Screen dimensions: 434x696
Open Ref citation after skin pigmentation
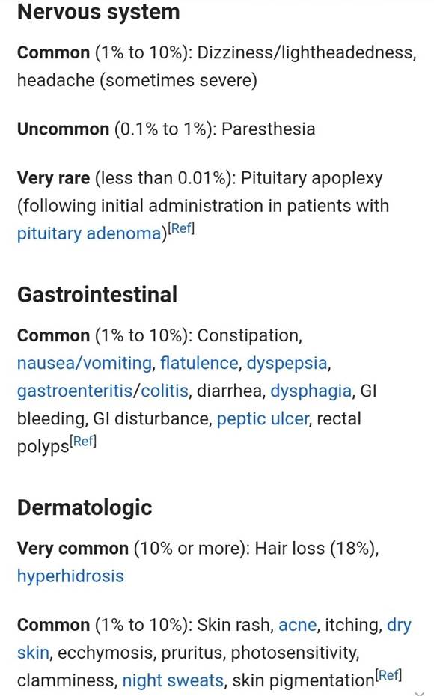point(389,675)
